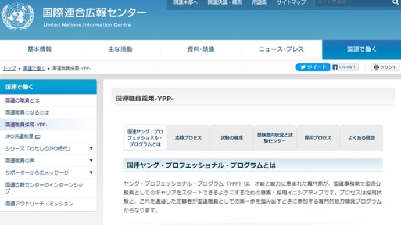Switch to 国連ヤング・プロフェッショナル・プログラムとは tab

click(x=145, y=138)
